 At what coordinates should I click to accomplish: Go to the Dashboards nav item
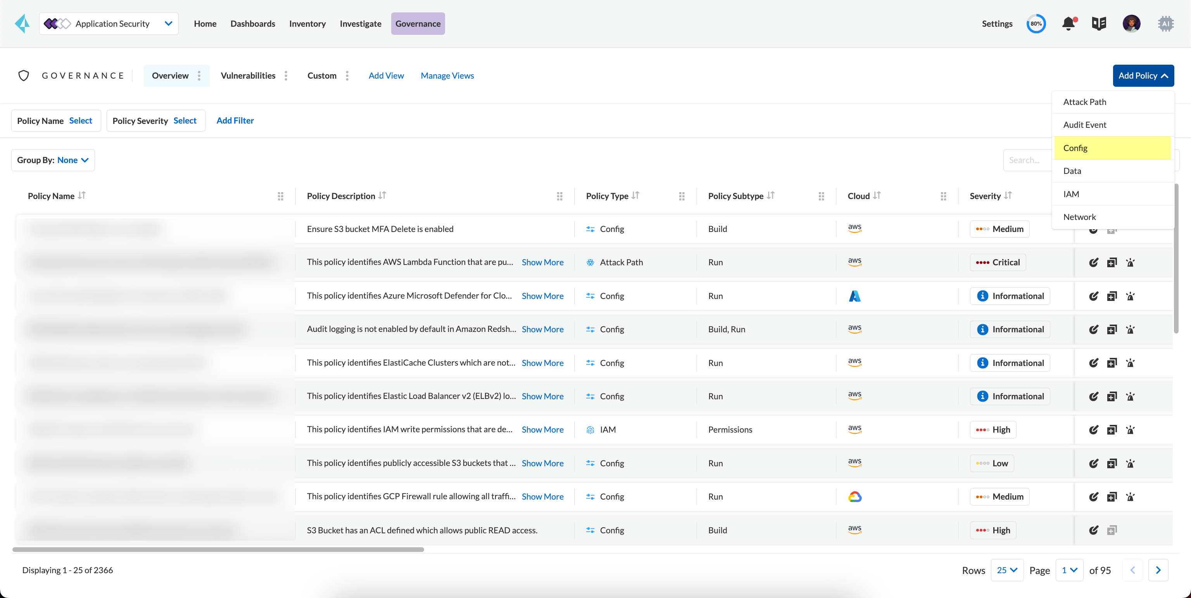coord(253,24)
